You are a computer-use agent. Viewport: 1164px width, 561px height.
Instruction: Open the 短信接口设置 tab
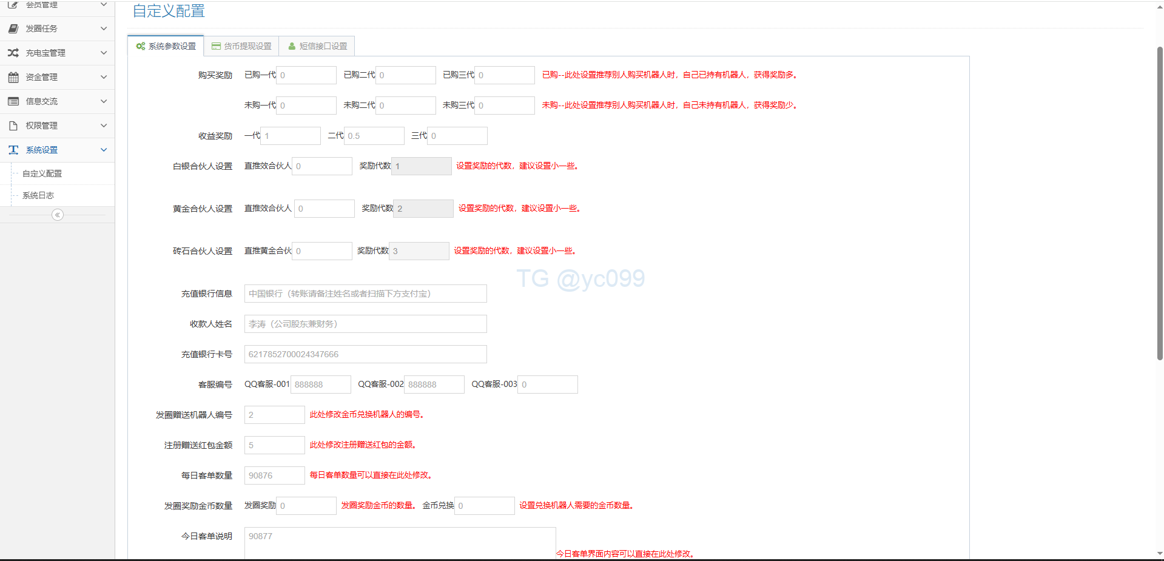pyautogui.click(x=317, y=46)
